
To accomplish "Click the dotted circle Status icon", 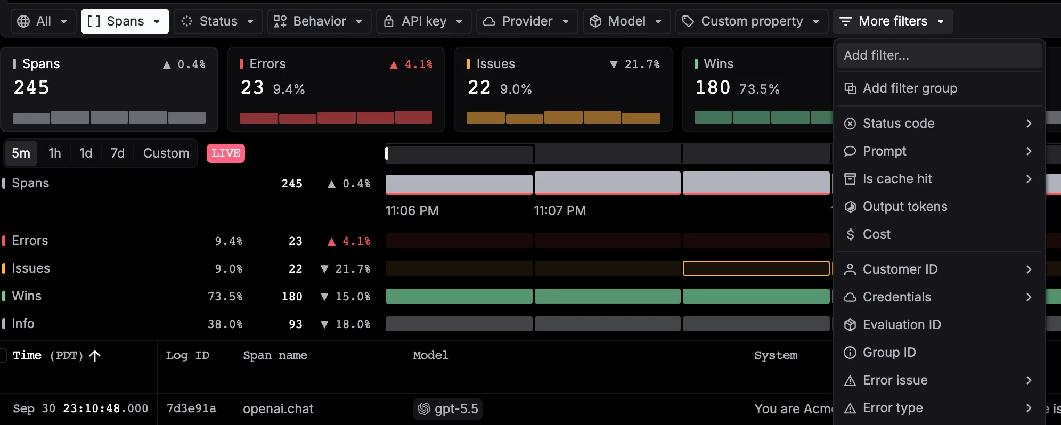I will point(187,21).
